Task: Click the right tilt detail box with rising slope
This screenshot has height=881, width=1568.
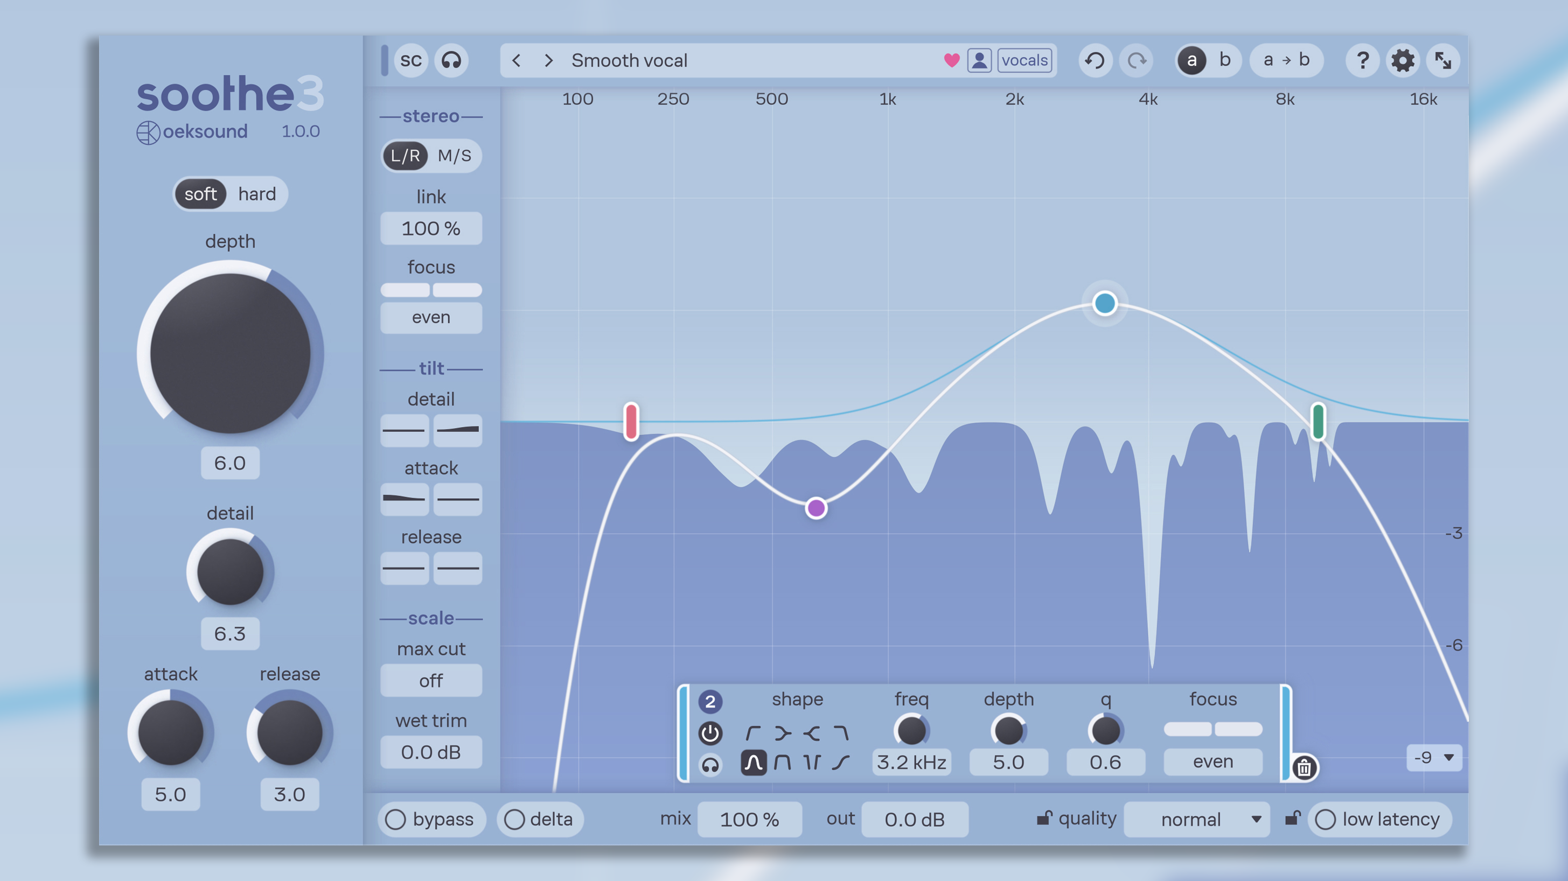Action: point(458,430)
